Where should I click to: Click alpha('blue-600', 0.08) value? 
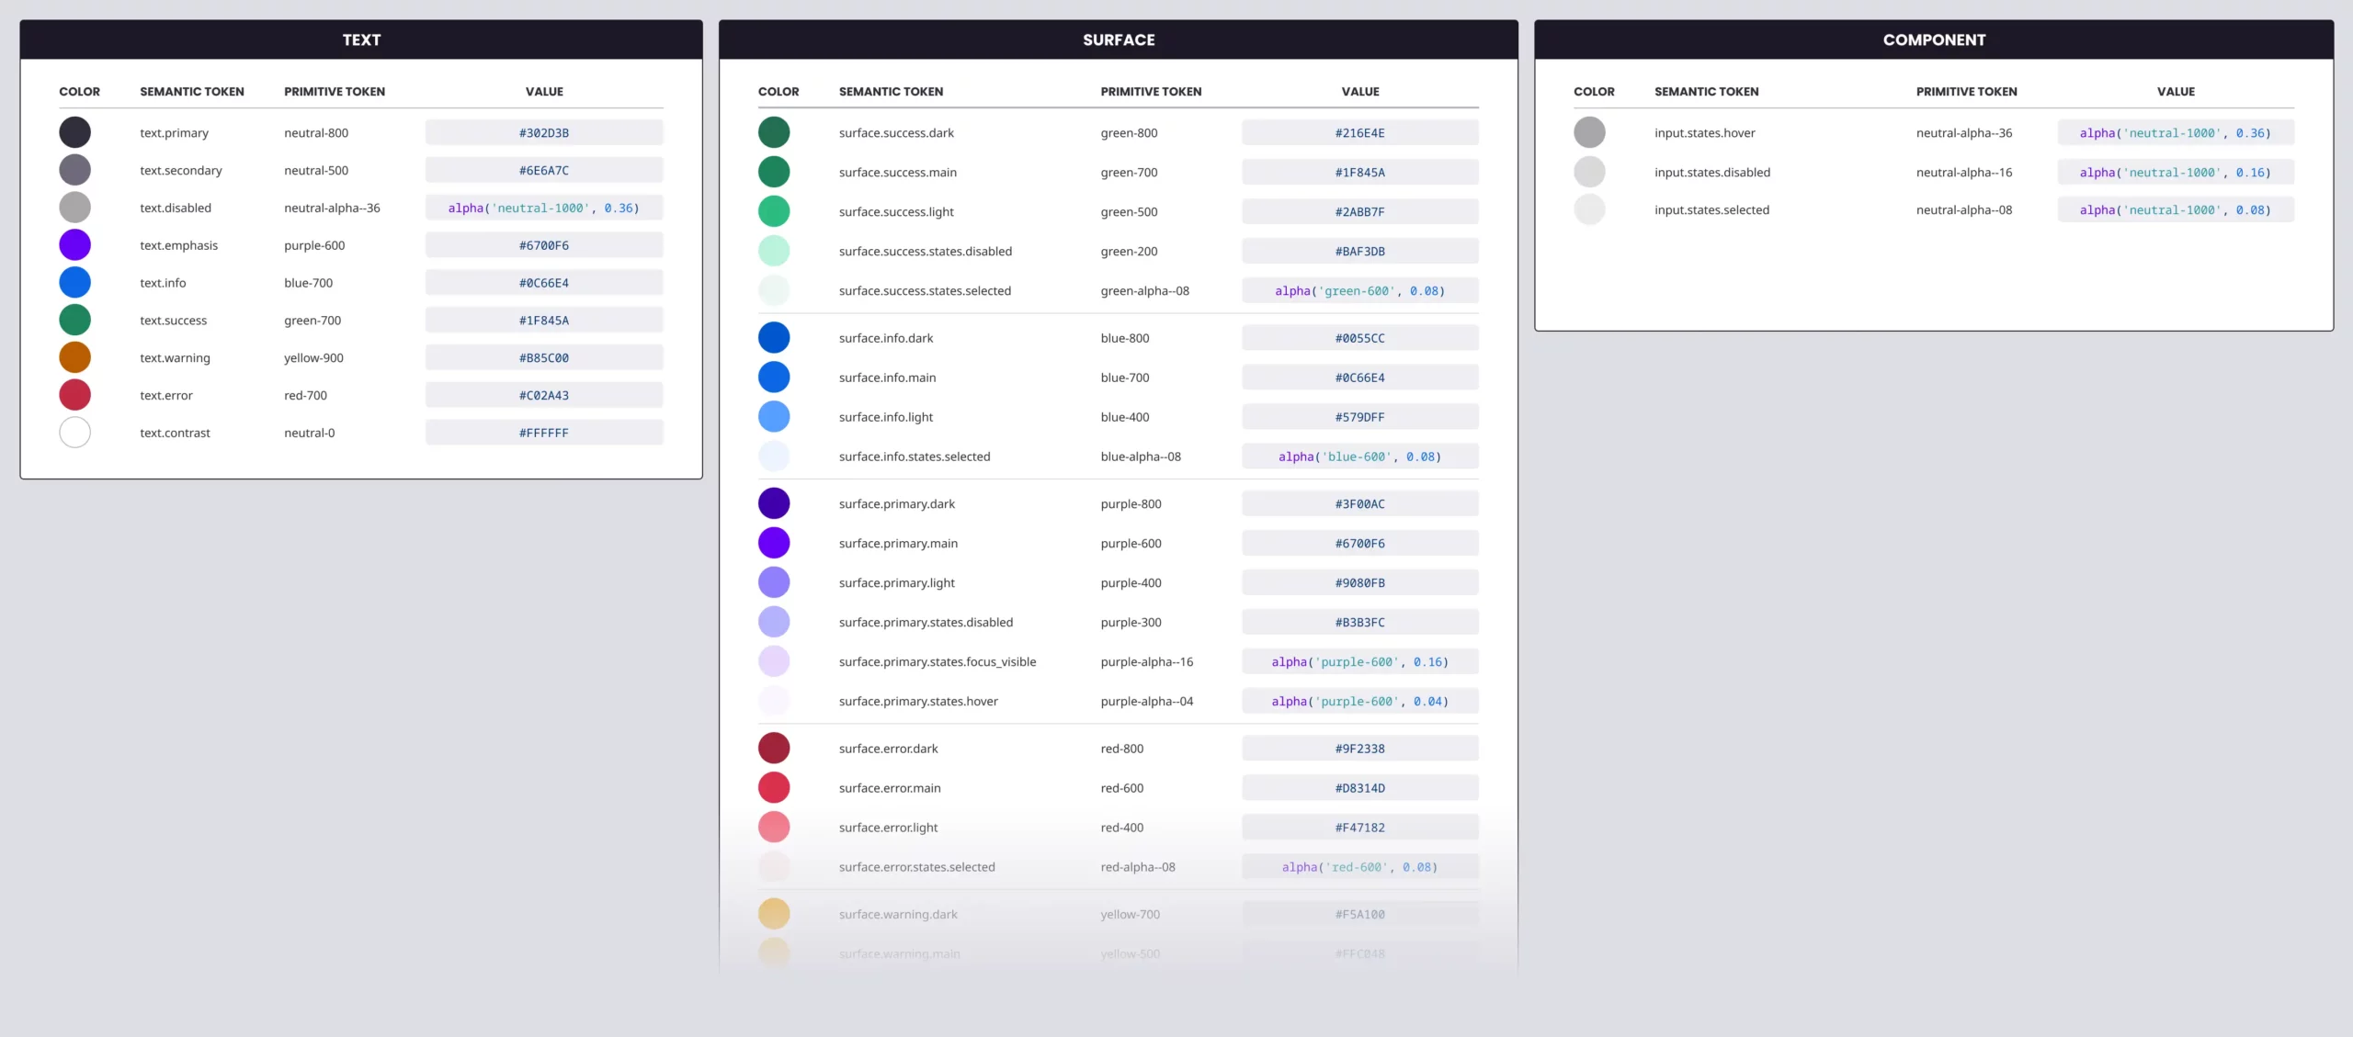click(1360, 457)
